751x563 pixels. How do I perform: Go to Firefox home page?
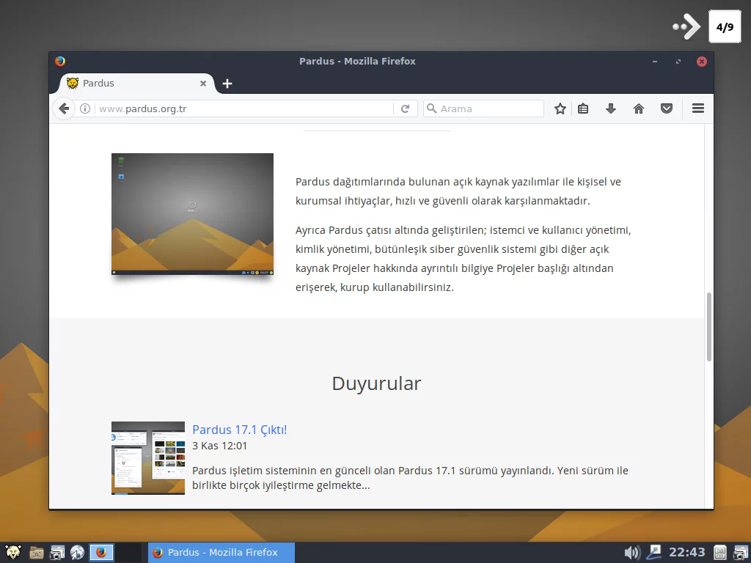tap(638, 108)
